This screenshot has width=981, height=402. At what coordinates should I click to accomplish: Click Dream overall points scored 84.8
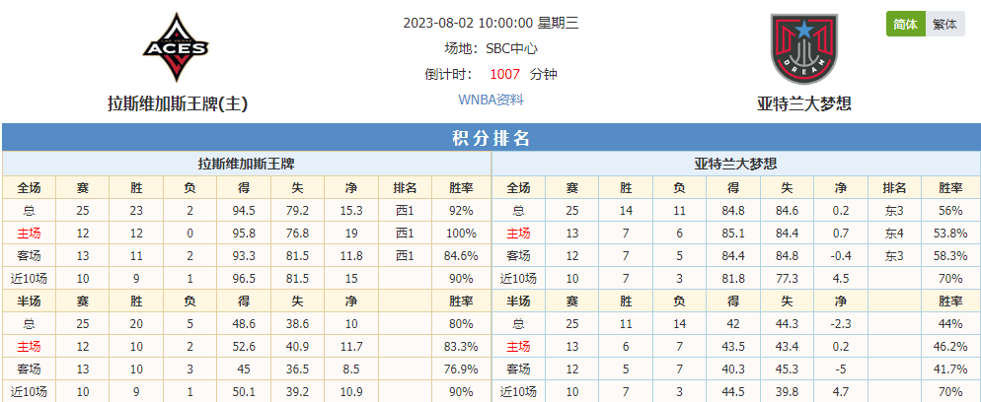732,211
